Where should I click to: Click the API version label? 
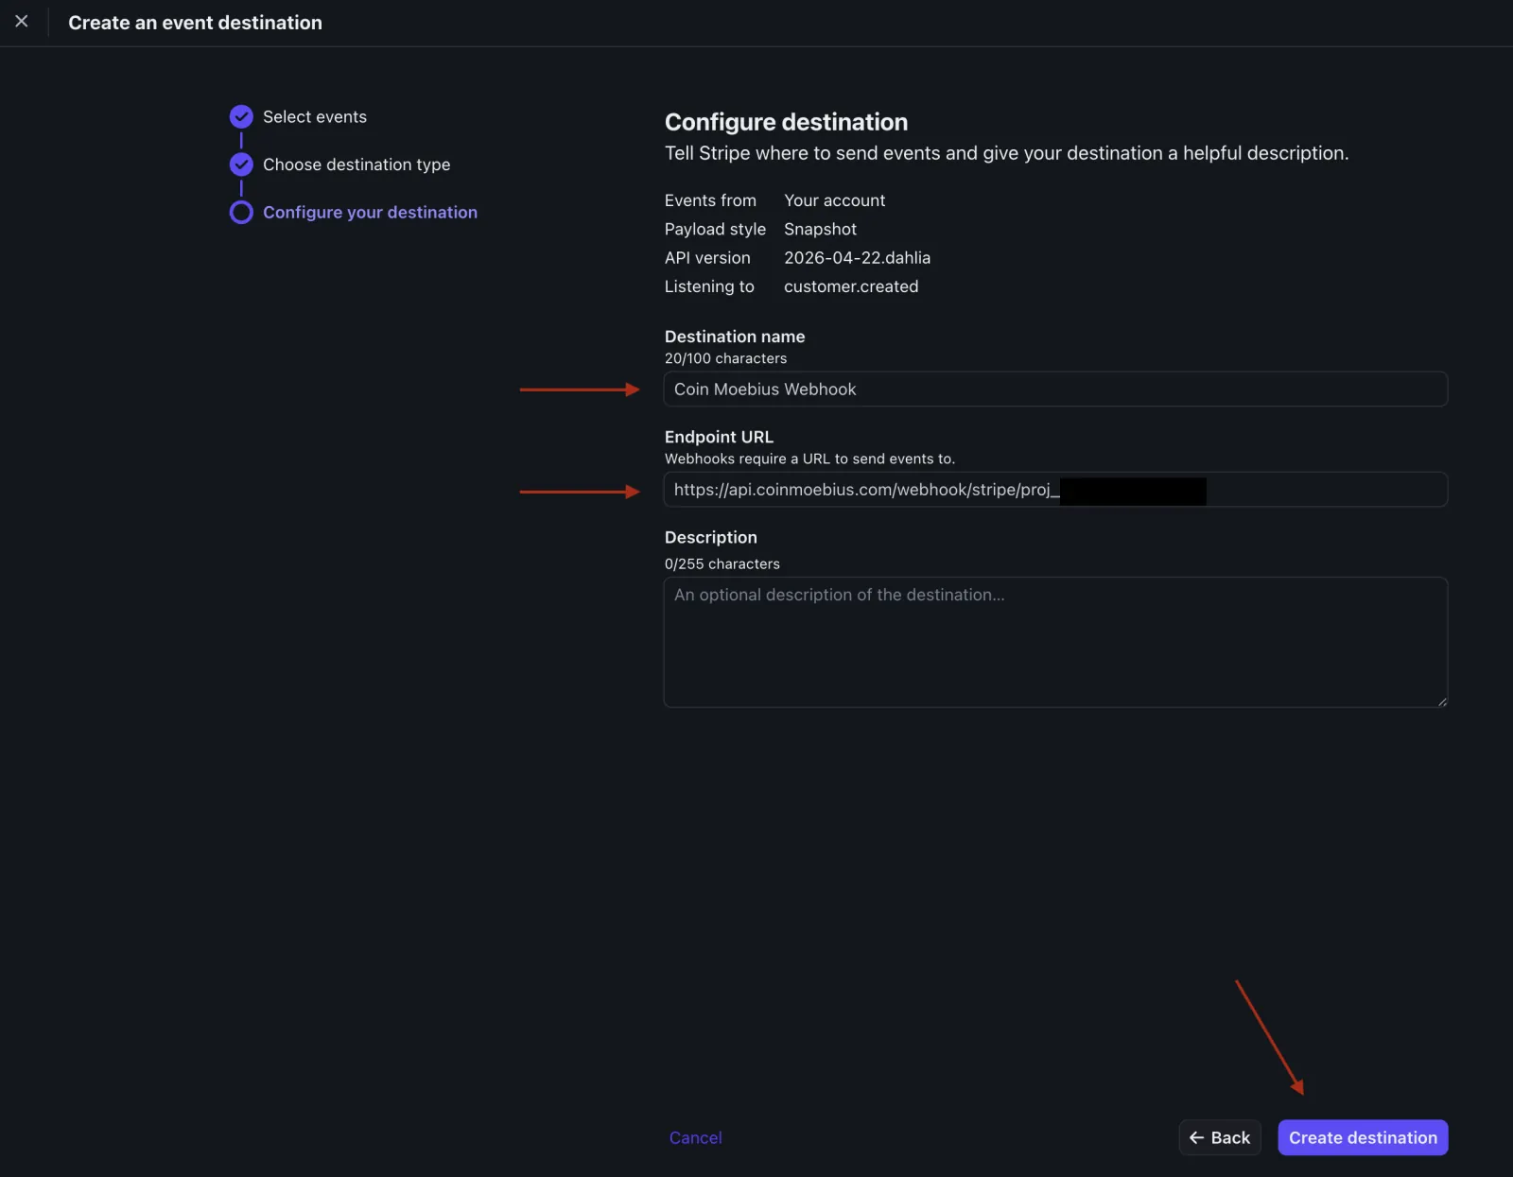(x=707, y=257)
